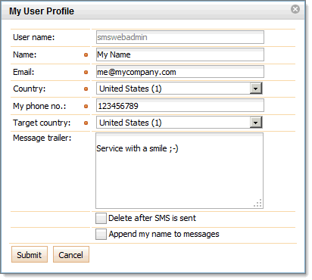This screenshot has height=280, width=312.
Task: Click the required marker beside Name
Action: [x=86, y=54]
